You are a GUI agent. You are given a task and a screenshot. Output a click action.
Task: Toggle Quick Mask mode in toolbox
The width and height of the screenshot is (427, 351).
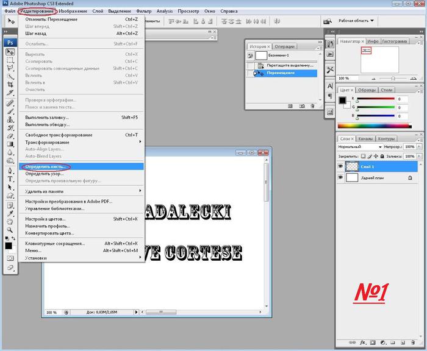point(10,258)
